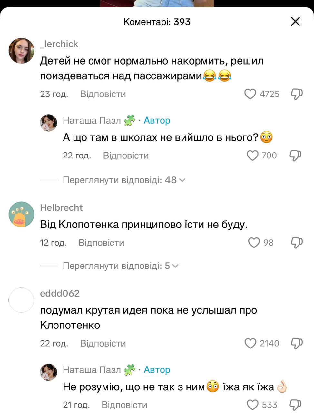Screen dimensions: 314x413
Task: Reply to the _lerchick comment
Action: [x=103, y=94]
